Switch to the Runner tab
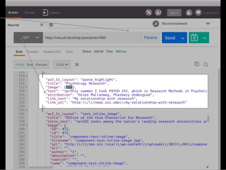226x170 pixels. [30, 12]
